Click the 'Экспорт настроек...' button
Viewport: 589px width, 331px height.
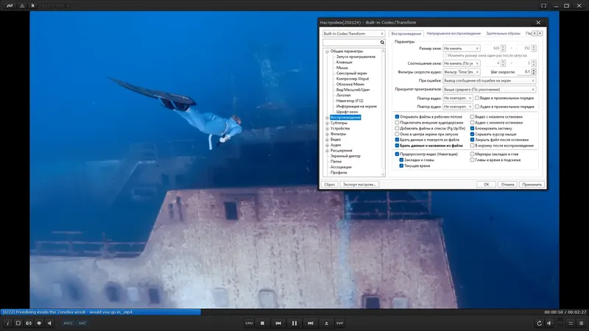361,185
